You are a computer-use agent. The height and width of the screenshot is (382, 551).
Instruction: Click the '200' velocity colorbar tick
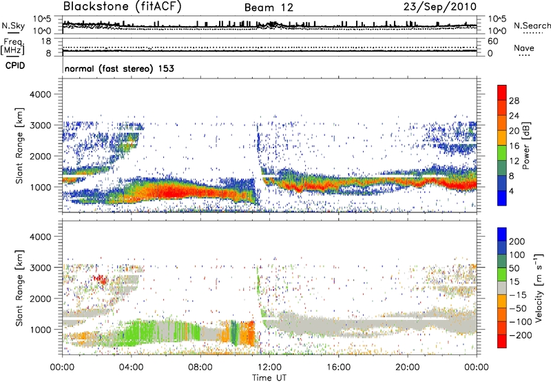tap(517, 241)
